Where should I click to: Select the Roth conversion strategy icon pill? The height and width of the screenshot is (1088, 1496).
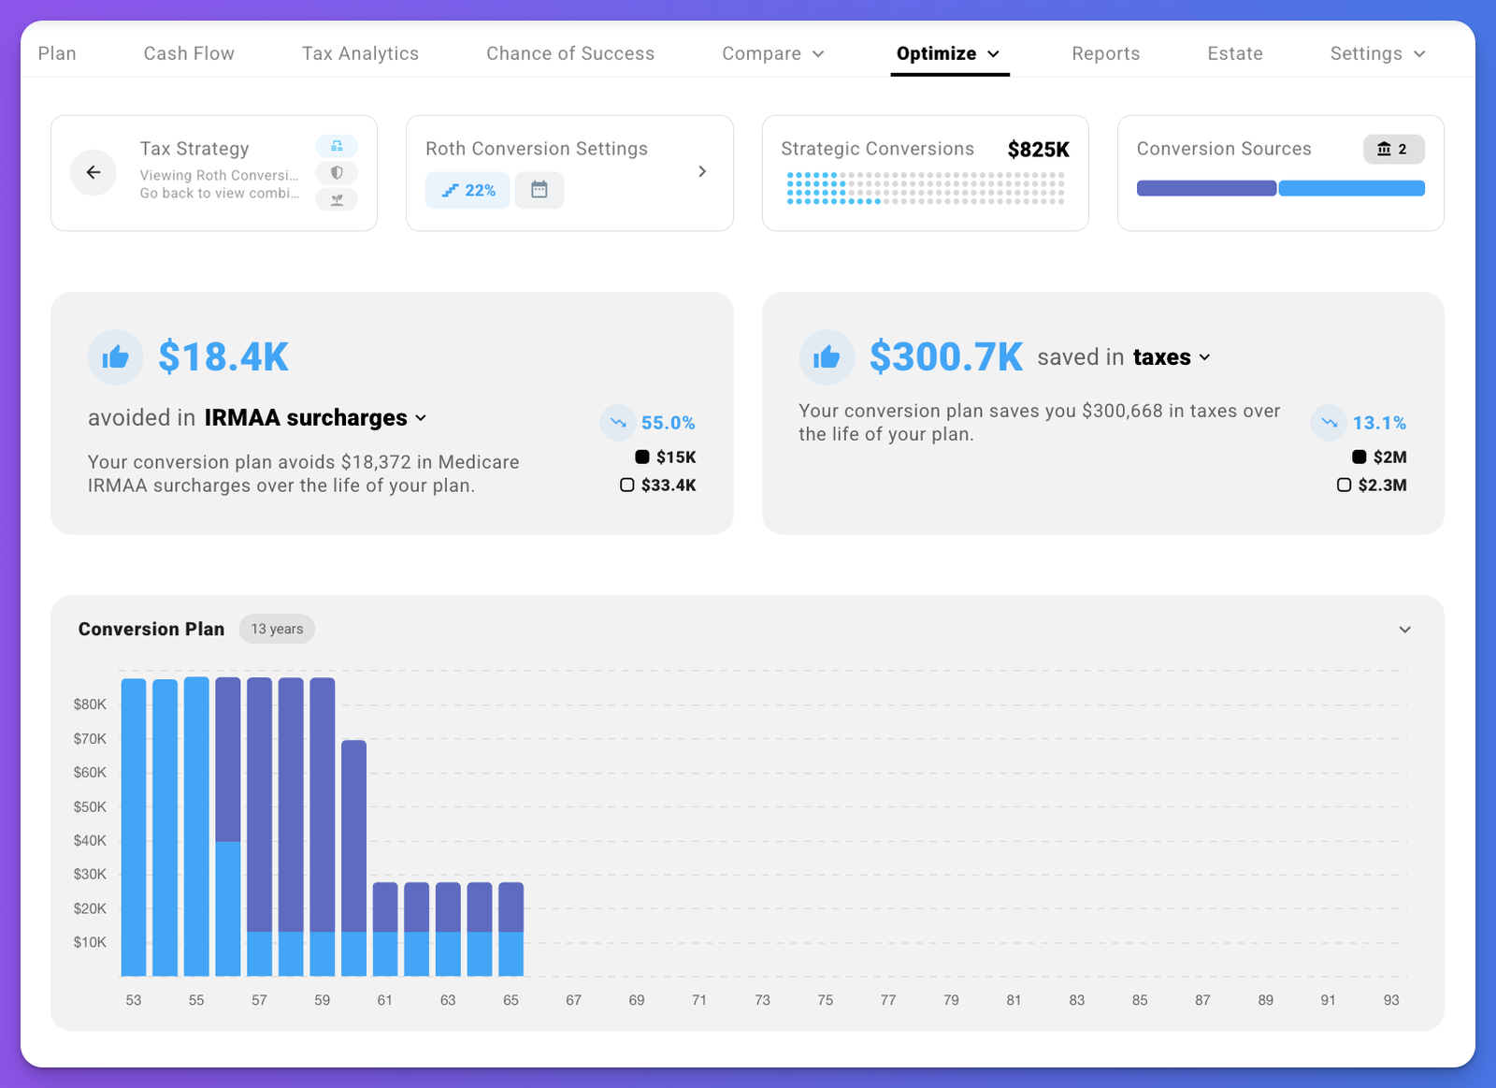pyautogui.click(x=337, y=146)
